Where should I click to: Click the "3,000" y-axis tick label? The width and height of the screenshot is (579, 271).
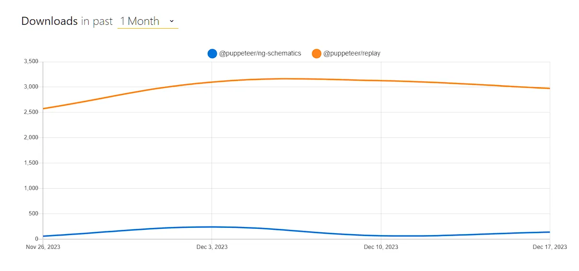click(x=31, y=87)
